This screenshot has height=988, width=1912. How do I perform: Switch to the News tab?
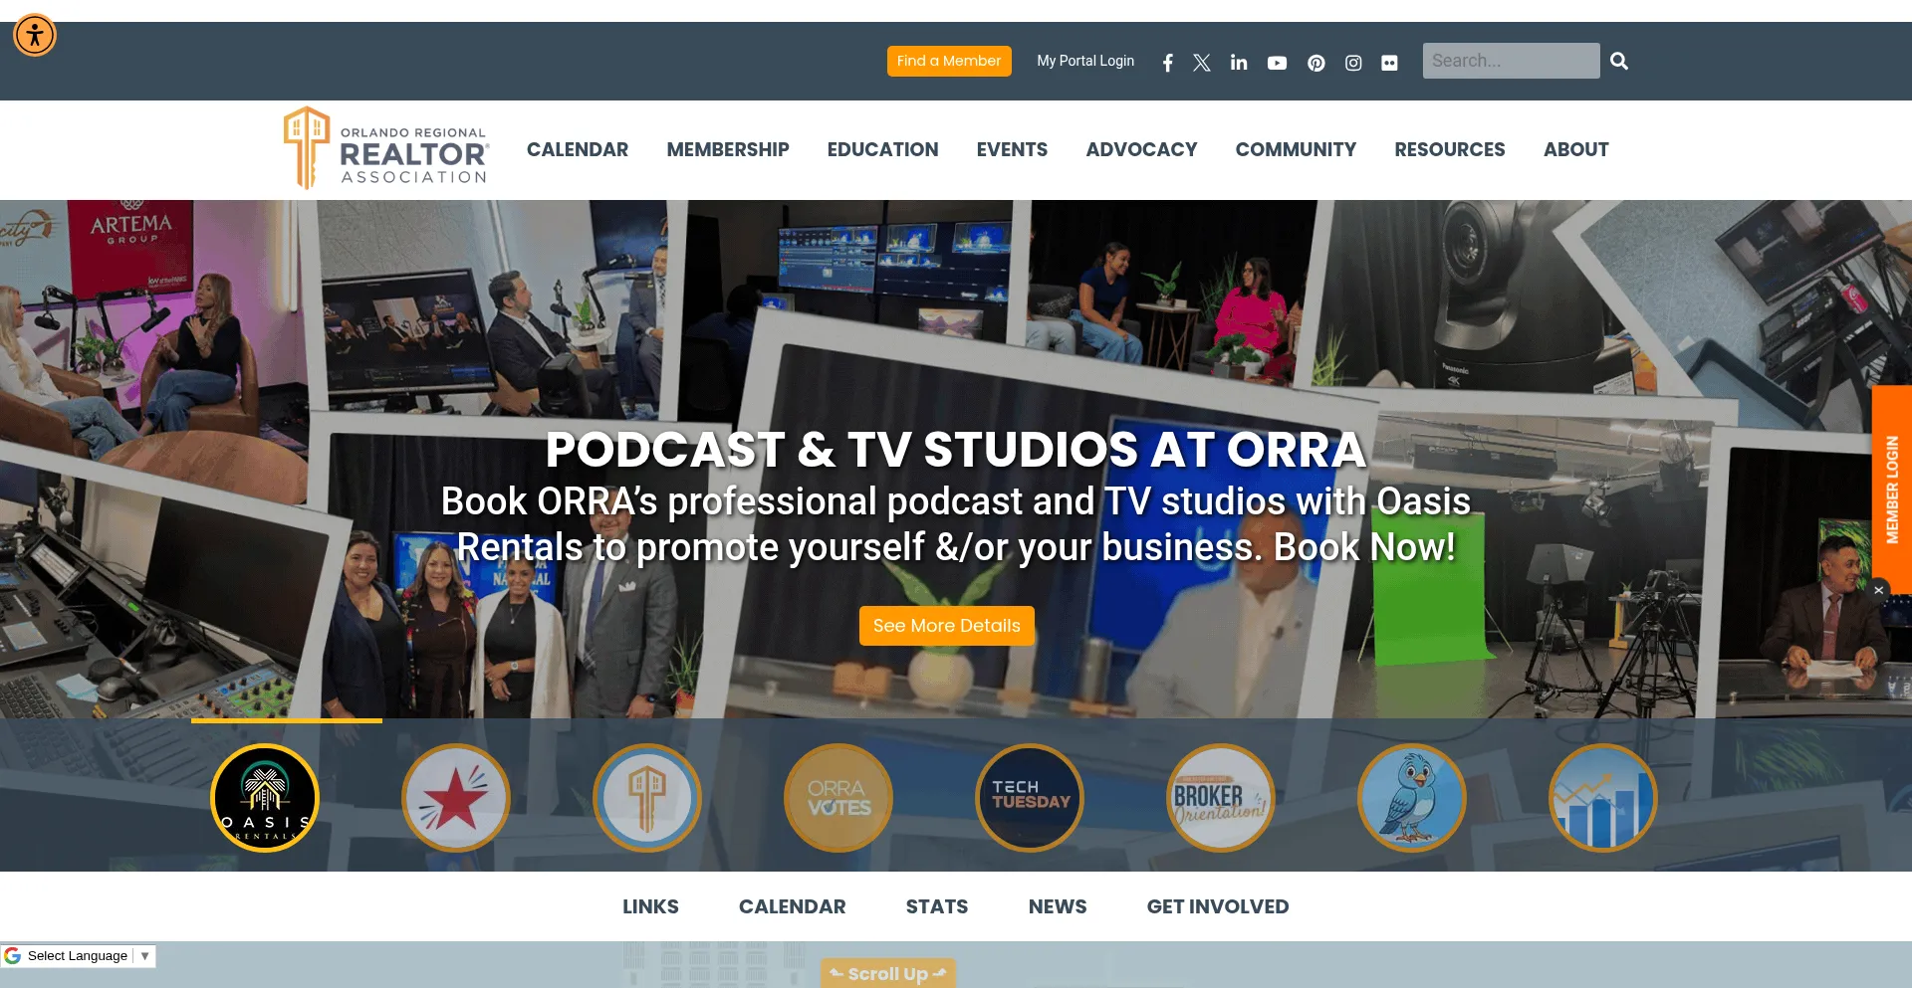[x=1058, y=906]
